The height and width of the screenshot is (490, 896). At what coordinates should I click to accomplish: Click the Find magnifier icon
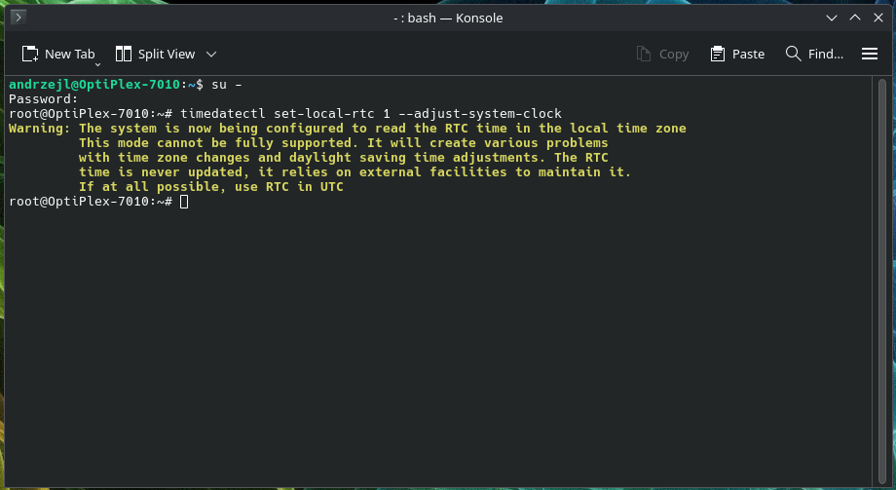point(793,54)
